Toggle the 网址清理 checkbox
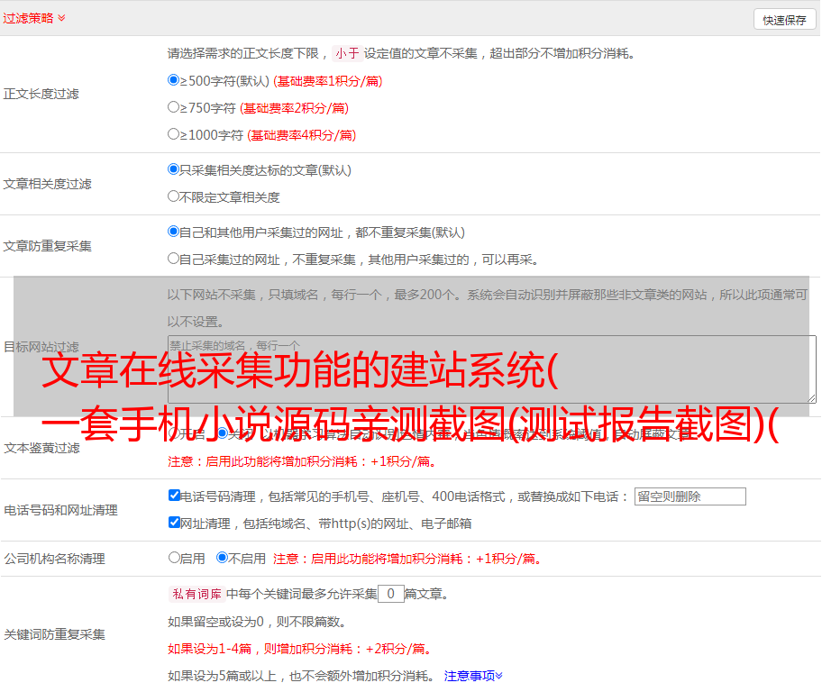 [175, 523]
